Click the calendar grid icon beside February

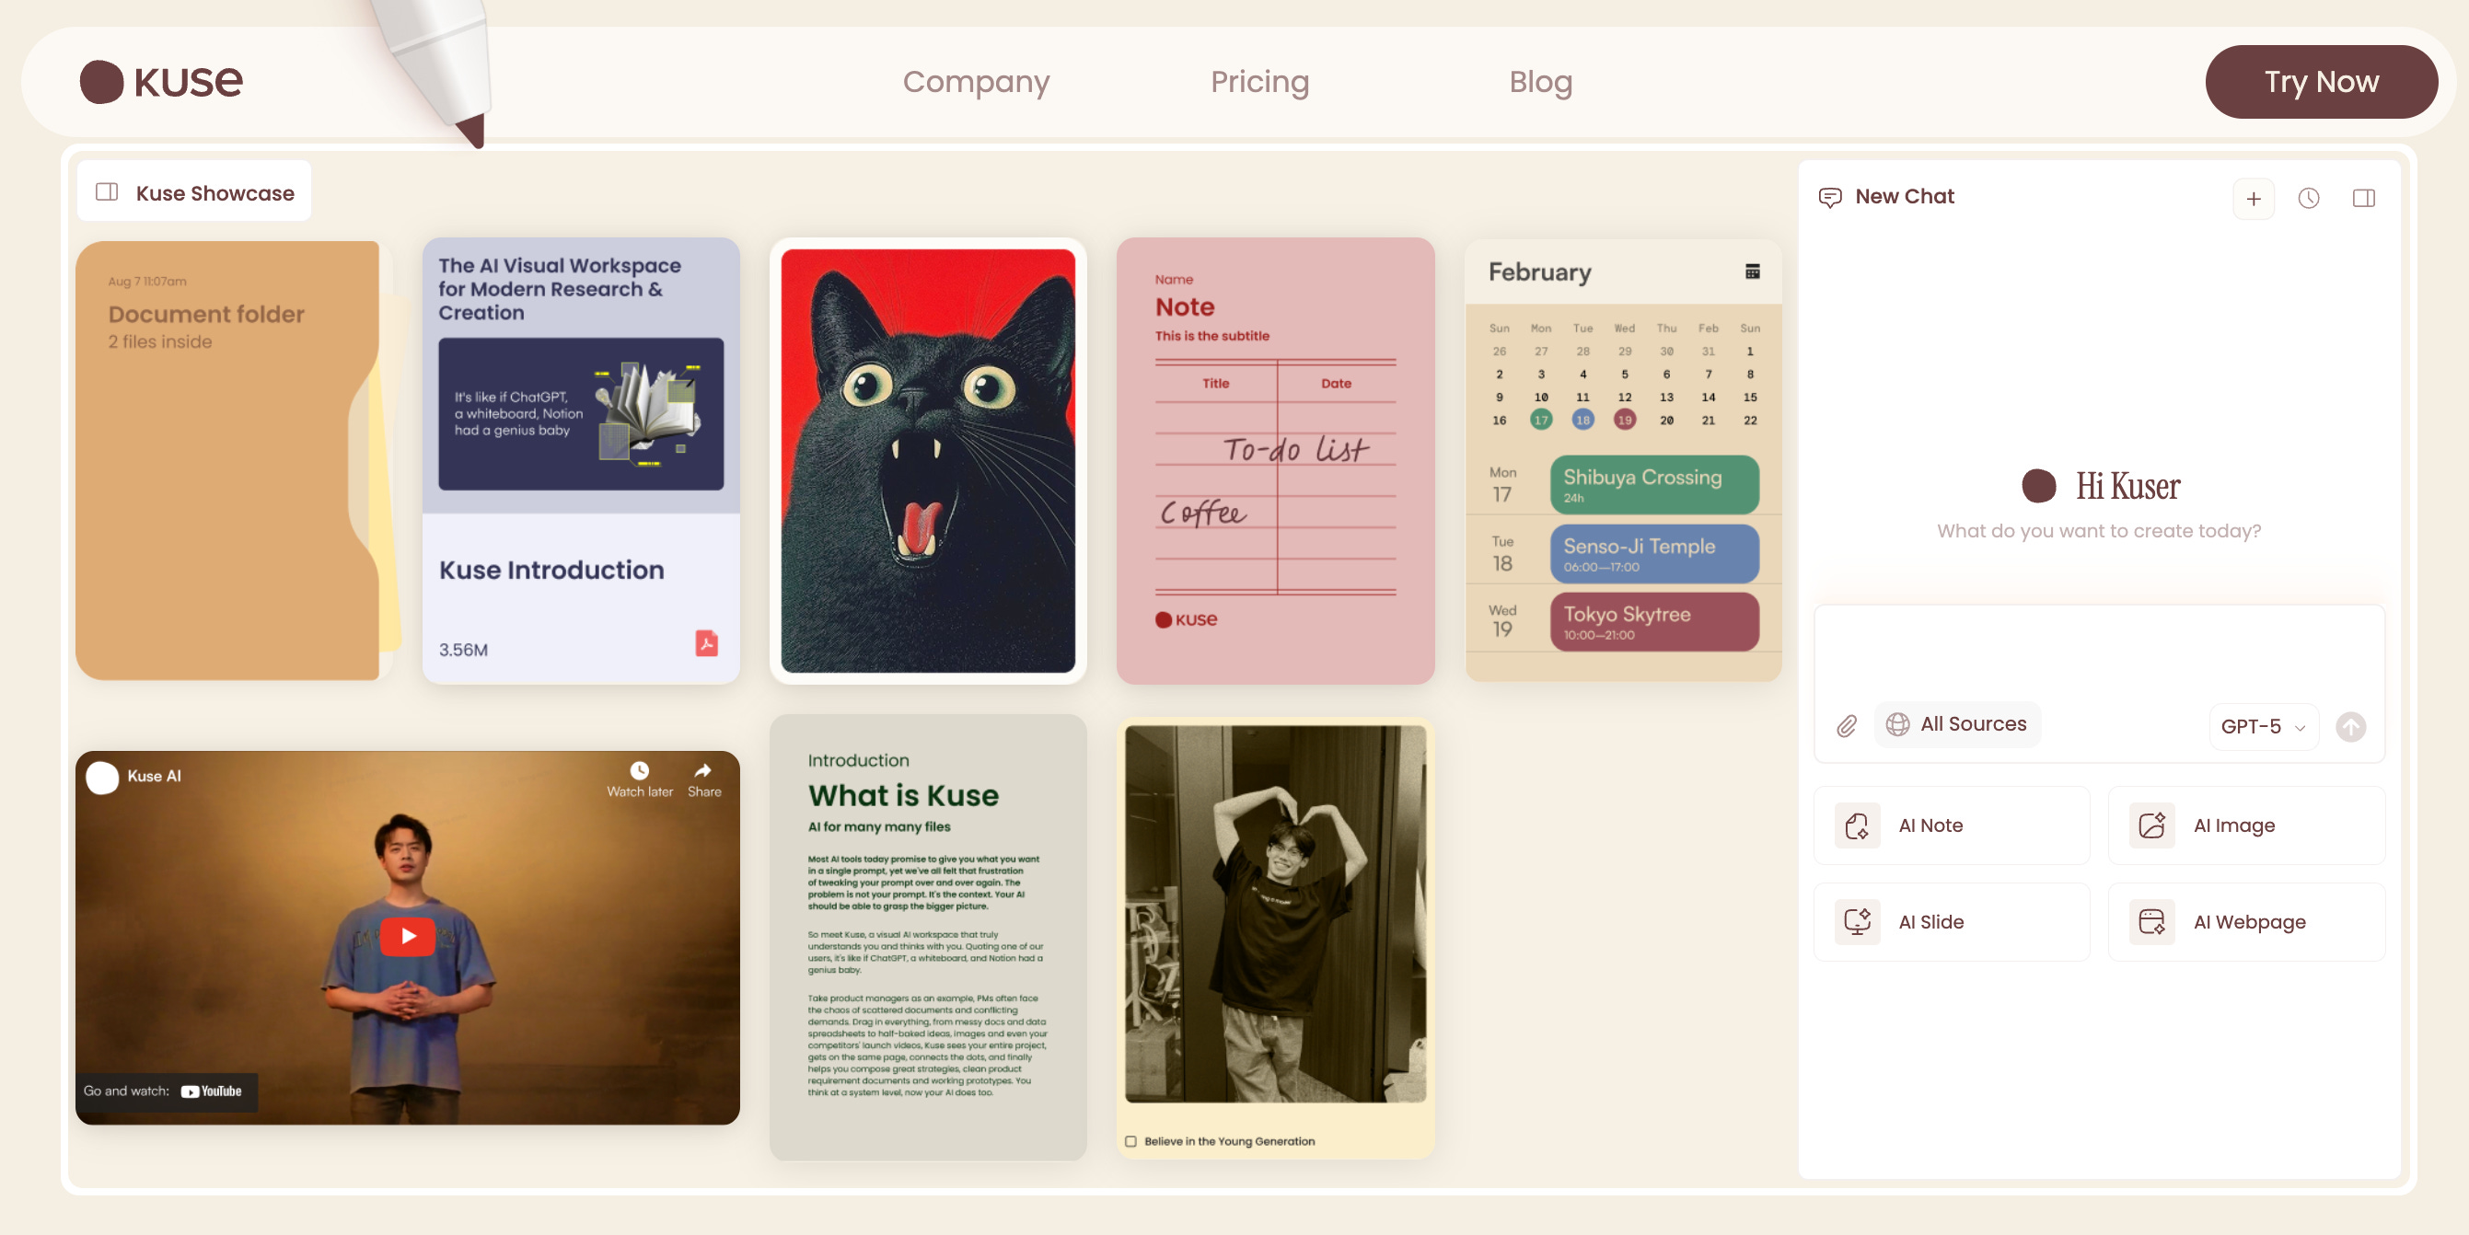(1752, 272)
